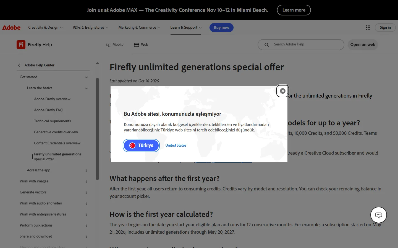Choose the United States site link
This screenshot has height=248, width=398.
click(x=176, y=145)
